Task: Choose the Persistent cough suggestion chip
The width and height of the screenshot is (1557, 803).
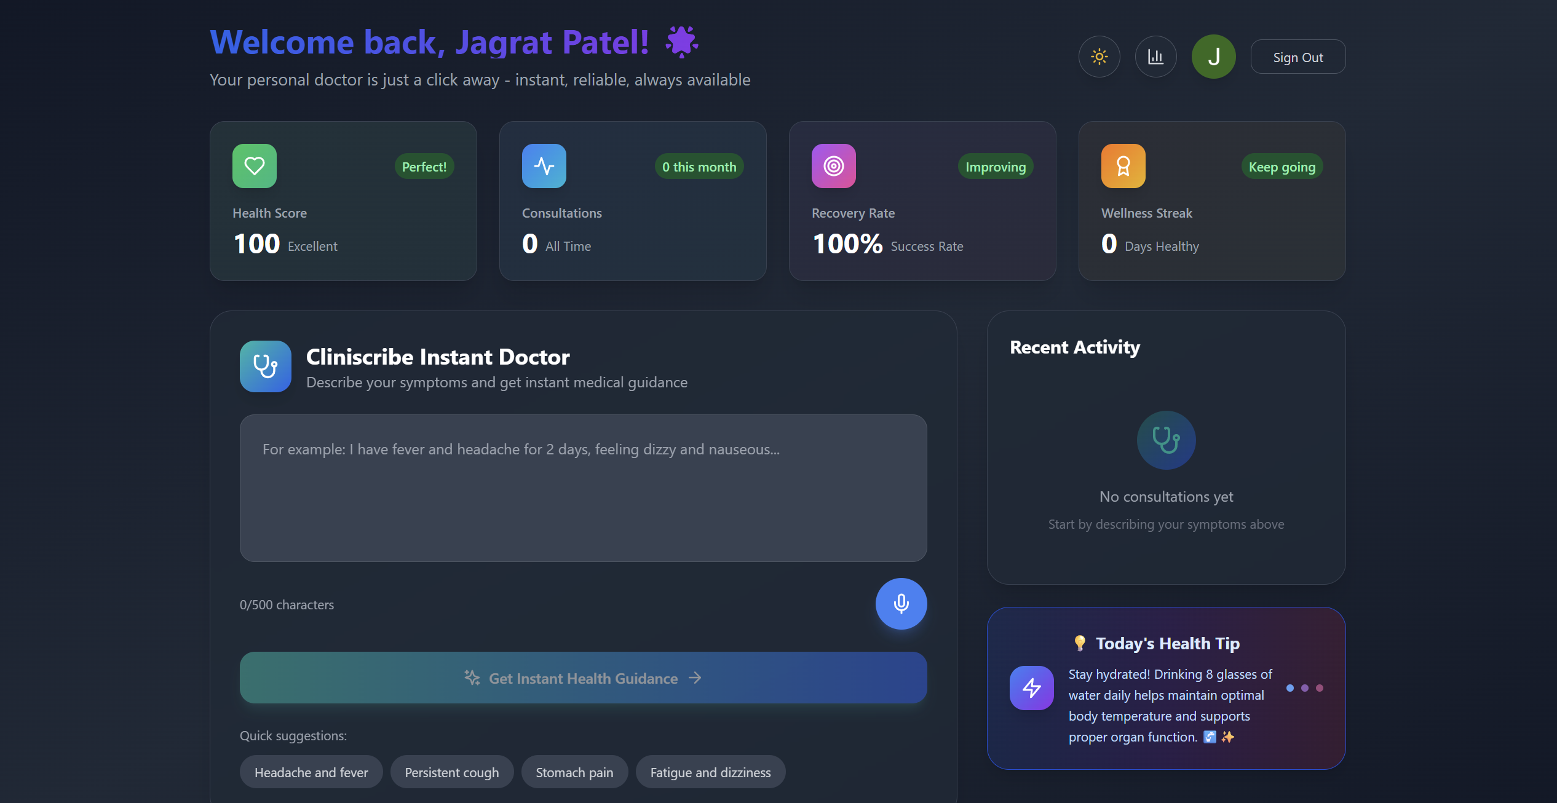Action: [452, 772]
